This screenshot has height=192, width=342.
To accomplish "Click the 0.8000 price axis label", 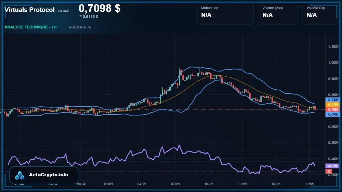I will [333, 95].
